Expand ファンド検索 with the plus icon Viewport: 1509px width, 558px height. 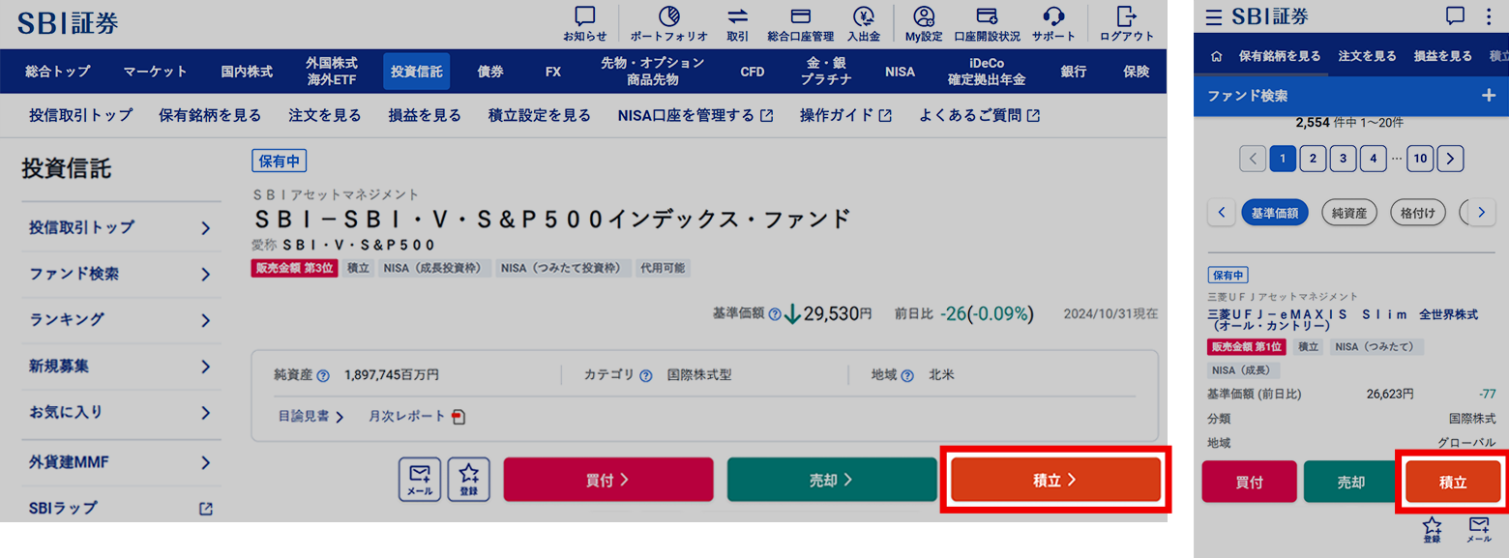coord(1488,96)
